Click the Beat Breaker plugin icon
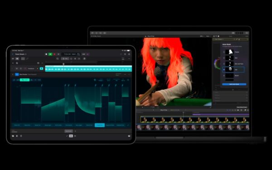Viewport: 272px width, 170px height. [x=17, y=74]
